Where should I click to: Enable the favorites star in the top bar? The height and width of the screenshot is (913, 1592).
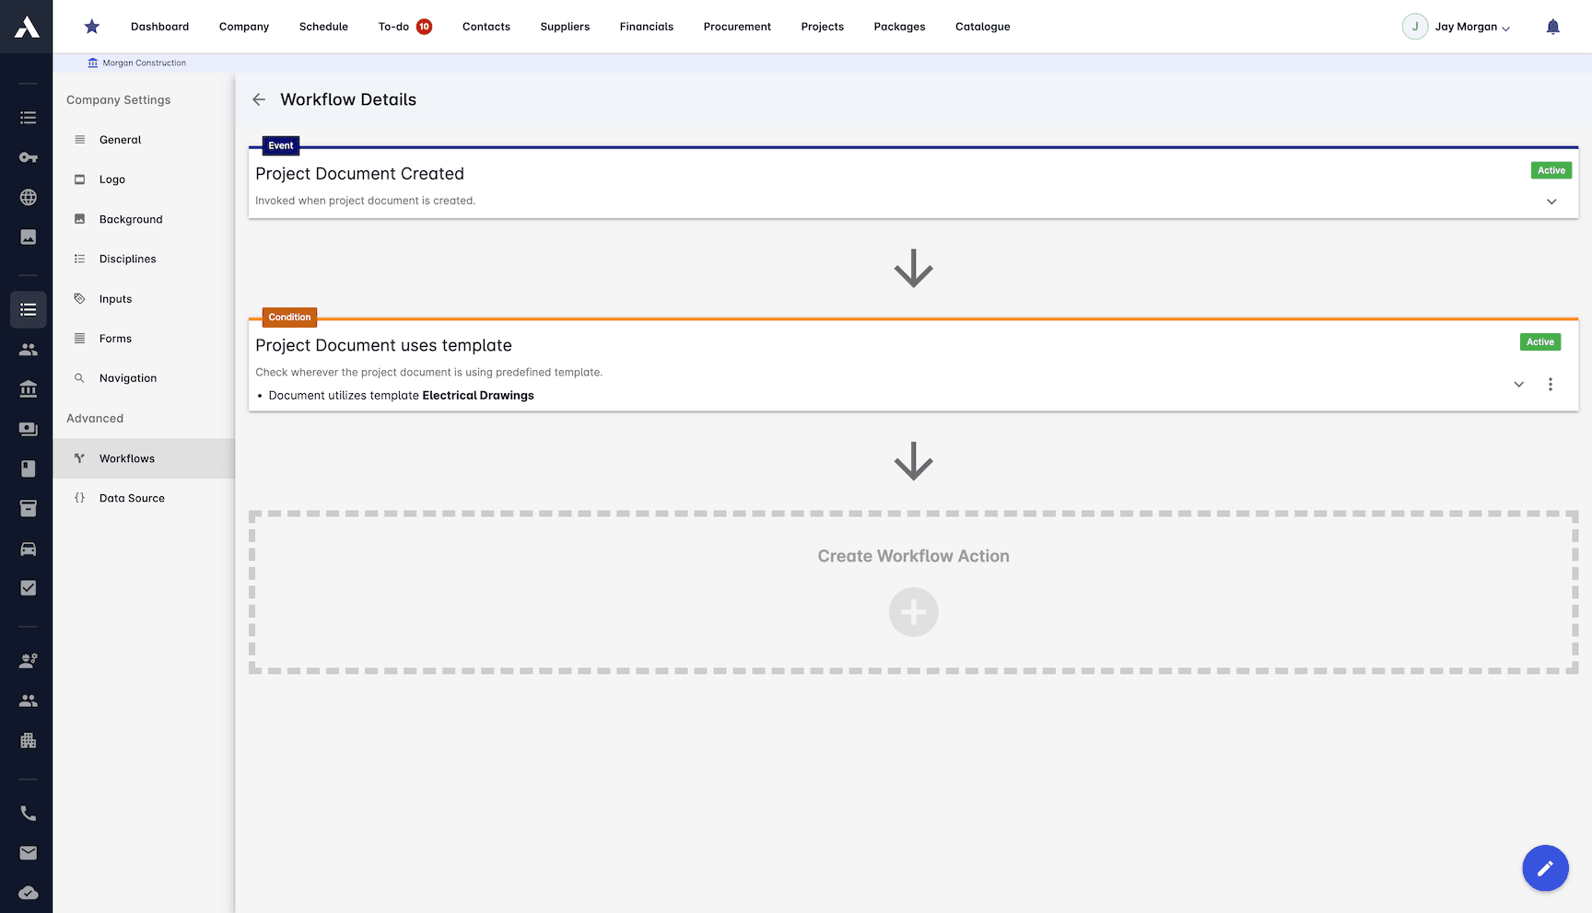pos(91,26)
